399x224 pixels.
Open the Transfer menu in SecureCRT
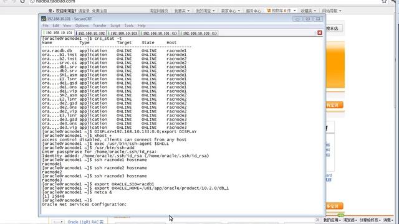(x=100, y=26)
